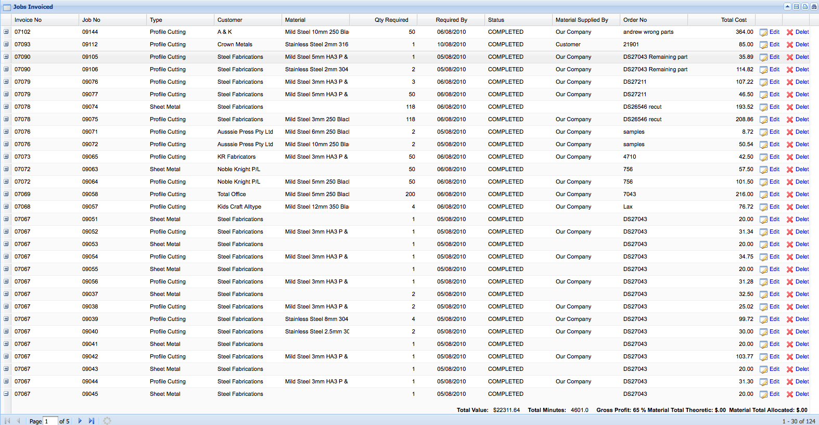Collapse the expanded row for job 09045
Screen dimensions: 819x425
click(x=6, y=394)
